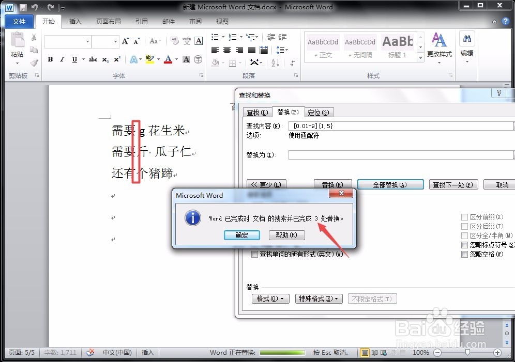
Task: Enable Match suffix checkbox
Action: [464, 226]
